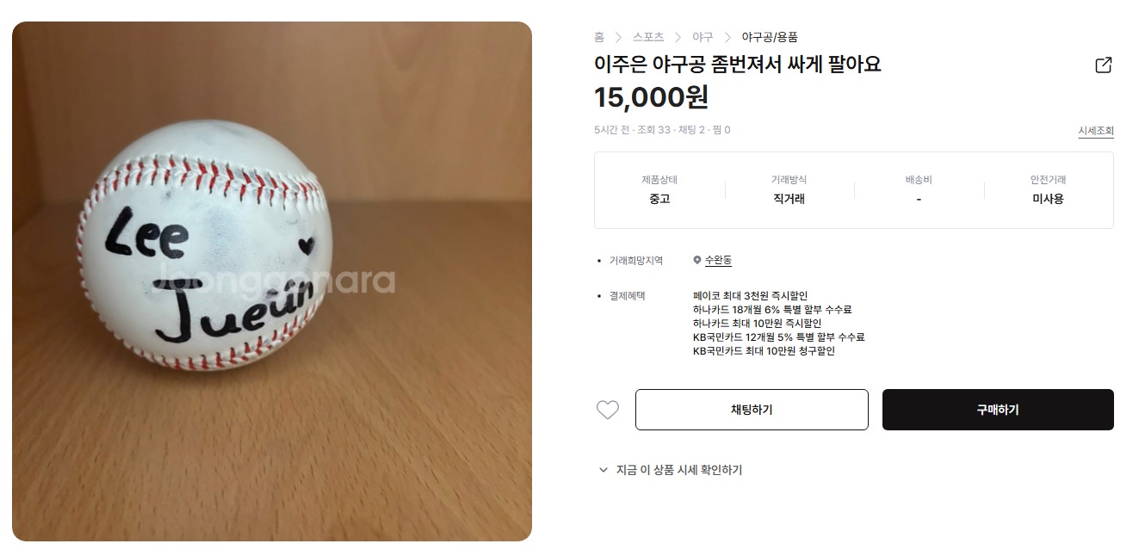Toggle the heart wishlist icon
Image resolution: width=1139 pixels, height=556 pixels.
(x=608, y=410)
